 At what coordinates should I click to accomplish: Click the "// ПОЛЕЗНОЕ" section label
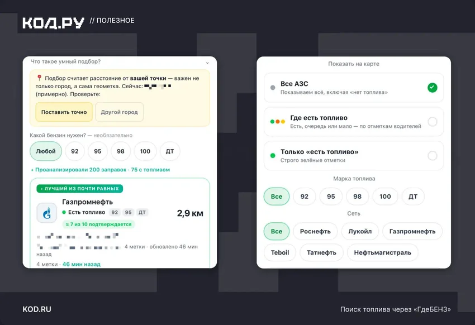tap(112, 21)
